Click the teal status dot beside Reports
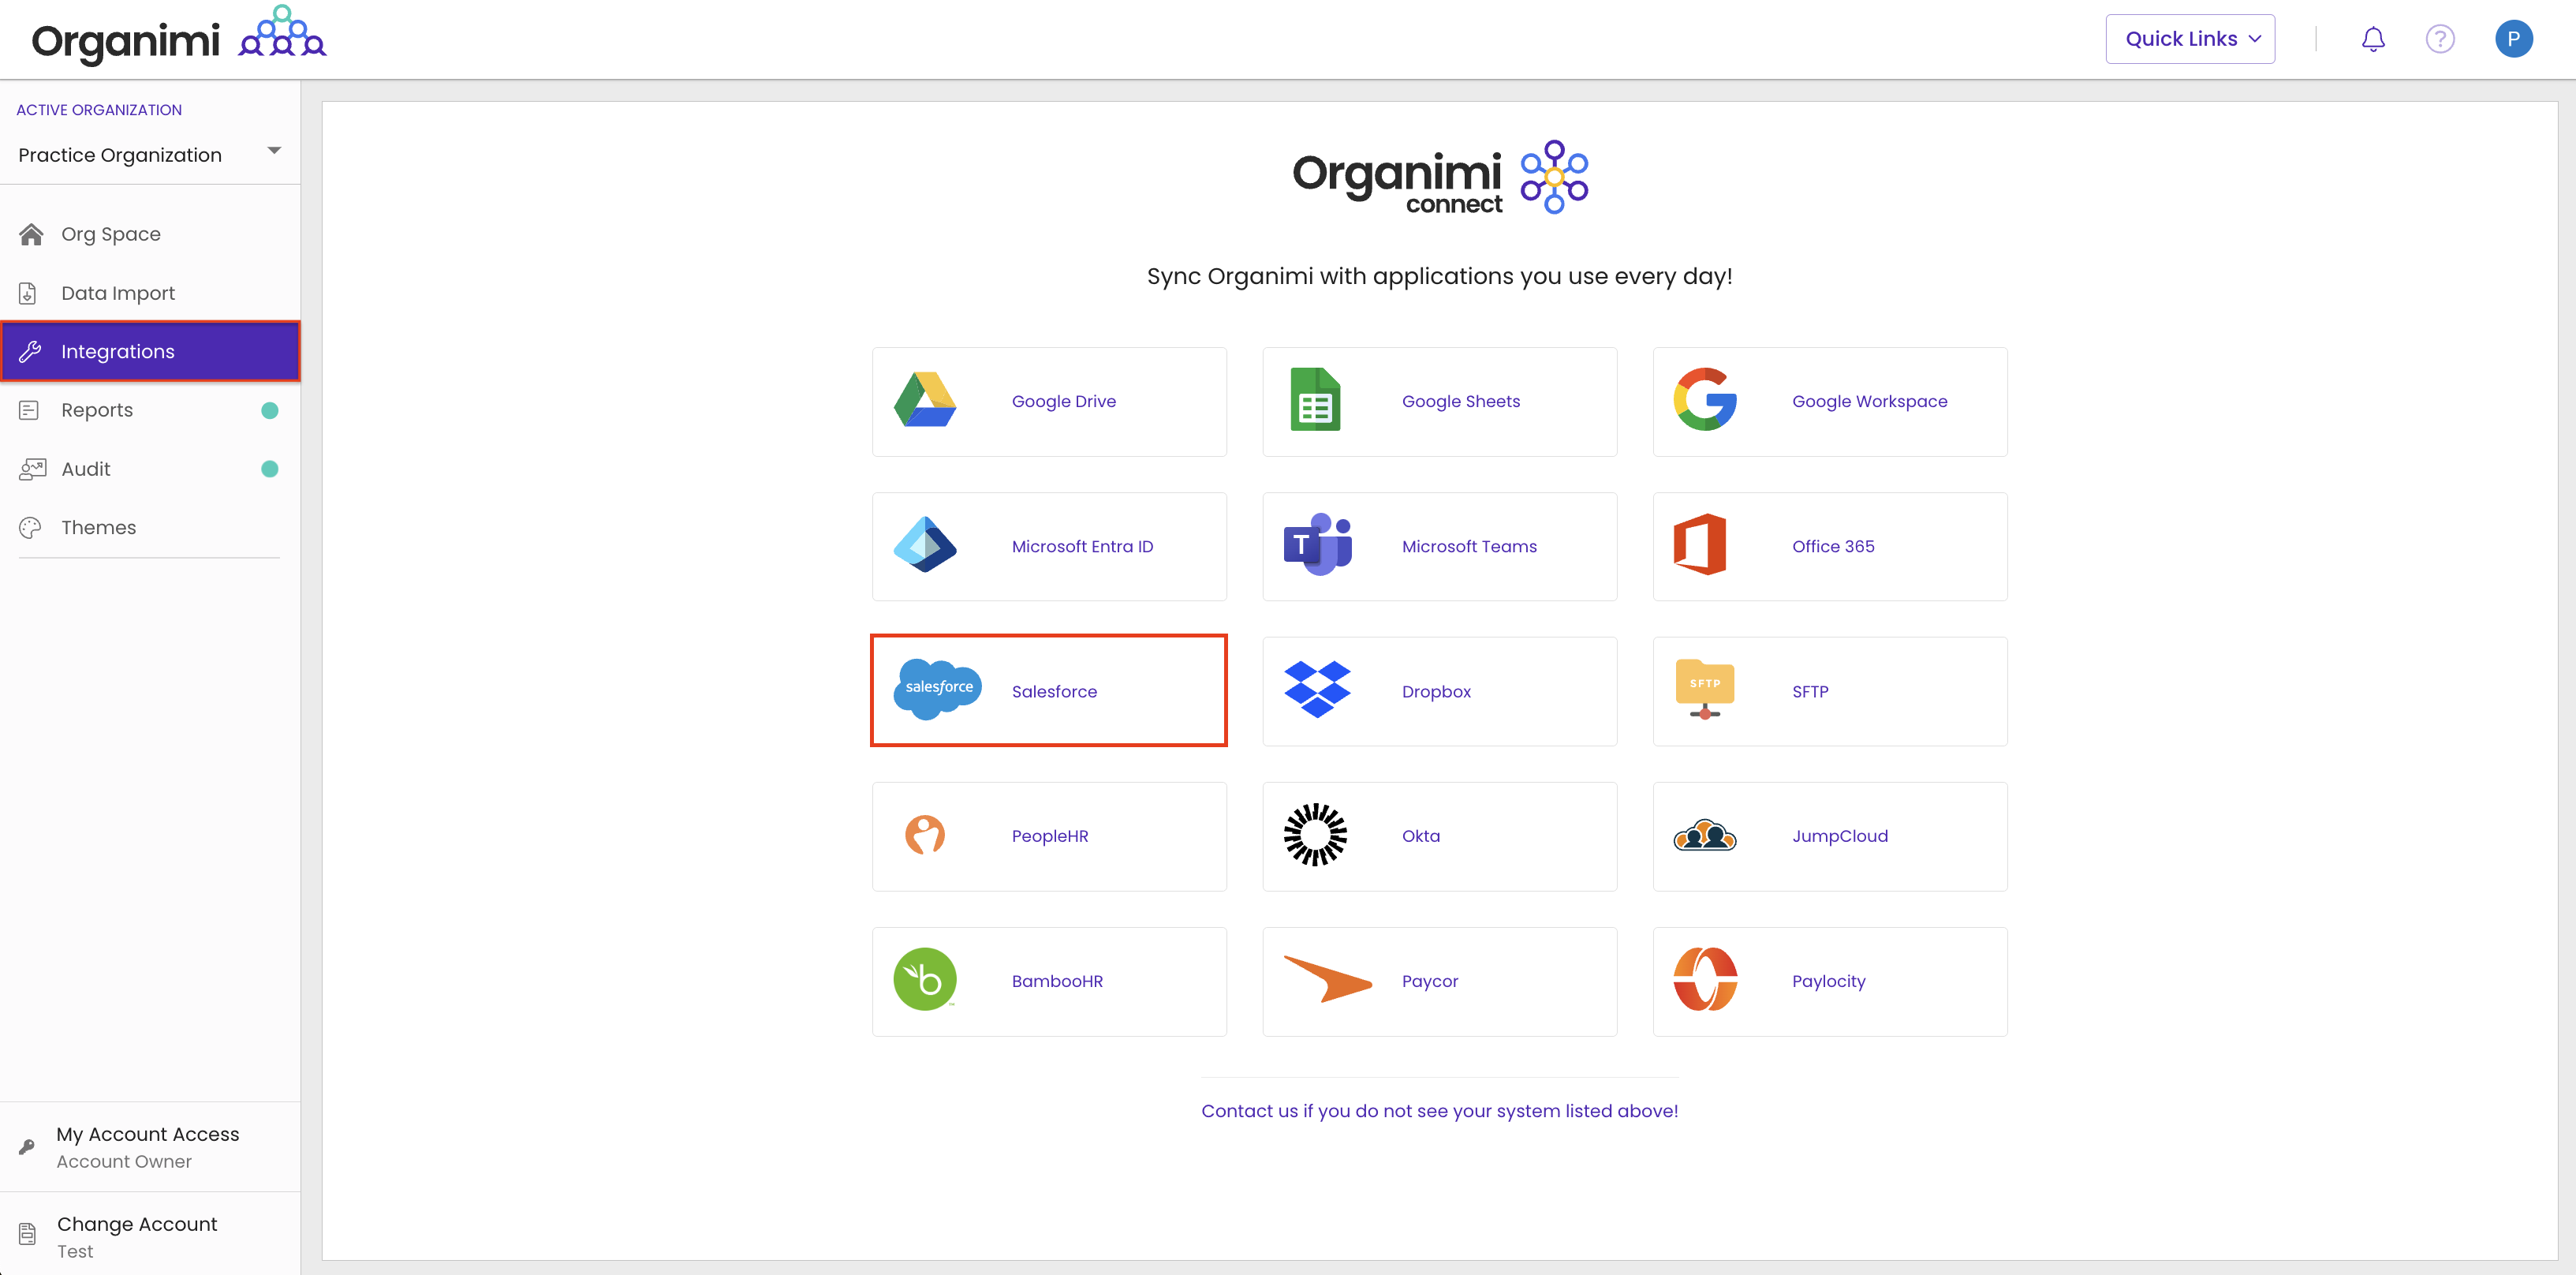This screenshot has height=1275, width=2576. coord(269,410)
